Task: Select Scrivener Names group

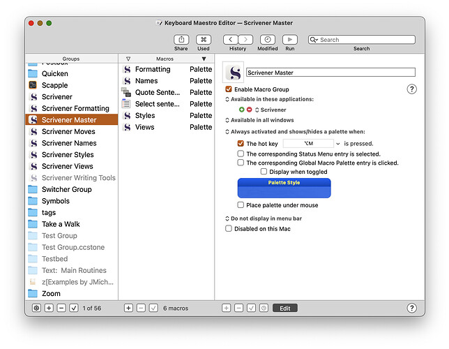Action: 72,143
